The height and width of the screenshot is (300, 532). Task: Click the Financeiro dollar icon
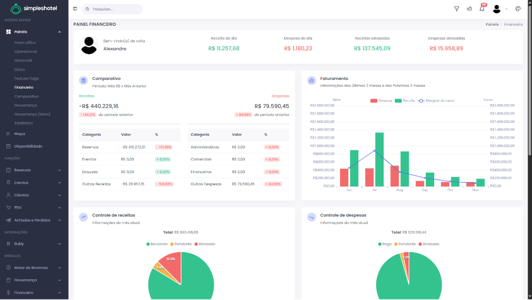pyautogui.click(x=8, y=293)
